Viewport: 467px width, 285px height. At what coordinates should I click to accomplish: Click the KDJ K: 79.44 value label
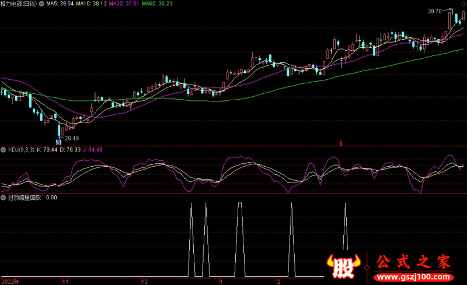coord(47,150)
